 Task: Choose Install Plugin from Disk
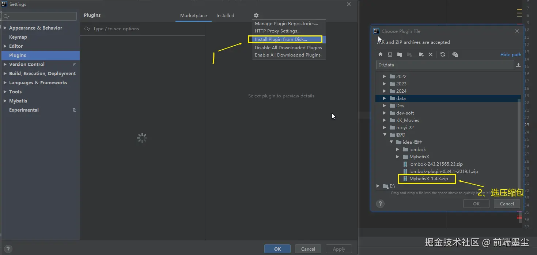289,39
